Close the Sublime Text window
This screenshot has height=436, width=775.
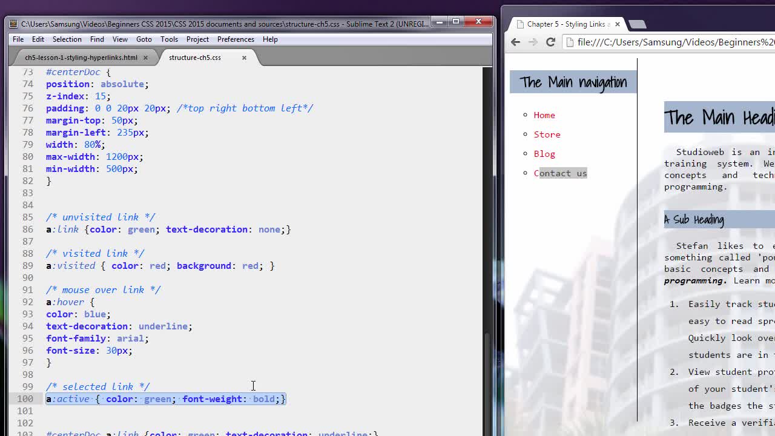coord(479,22)
